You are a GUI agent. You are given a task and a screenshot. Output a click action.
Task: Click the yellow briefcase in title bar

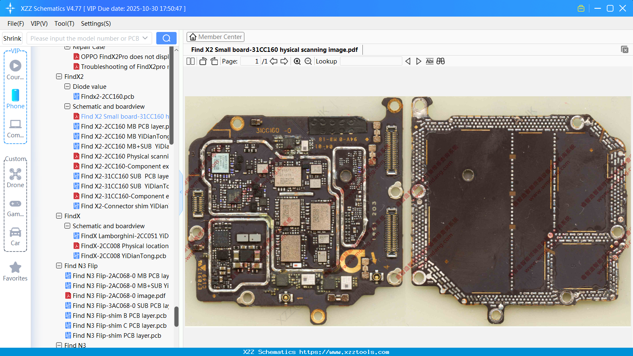coord(581,8)
